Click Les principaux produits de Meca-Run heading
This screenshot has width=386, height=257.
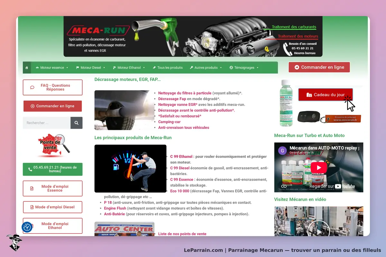tap(133, 137)
